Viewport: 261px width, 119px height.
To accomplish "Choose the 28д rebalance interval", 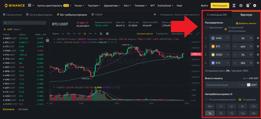I will [254, 113].
